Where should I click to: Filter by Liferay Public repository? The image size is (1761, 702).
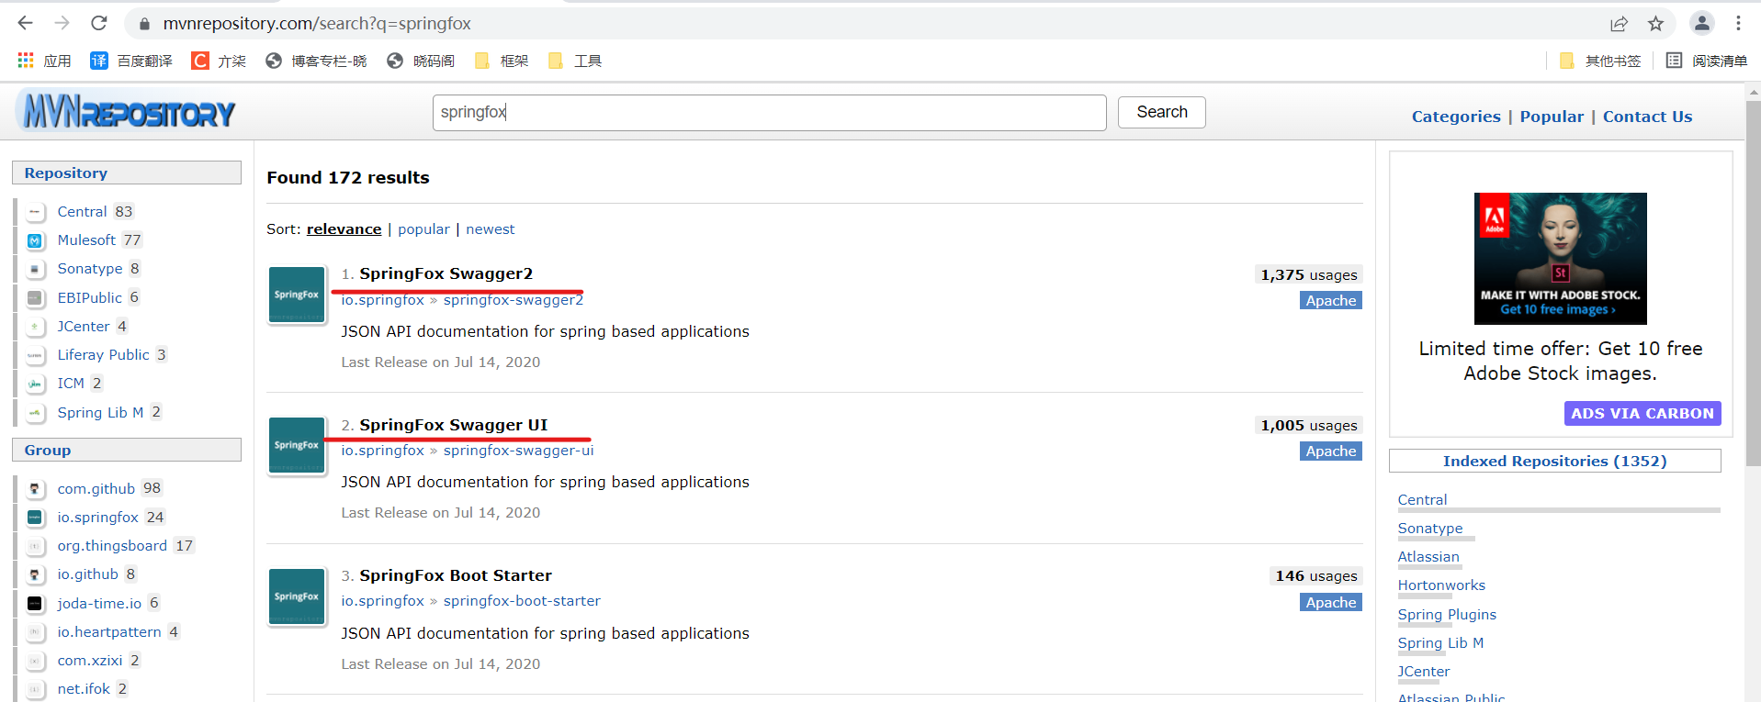pos(103,355)
